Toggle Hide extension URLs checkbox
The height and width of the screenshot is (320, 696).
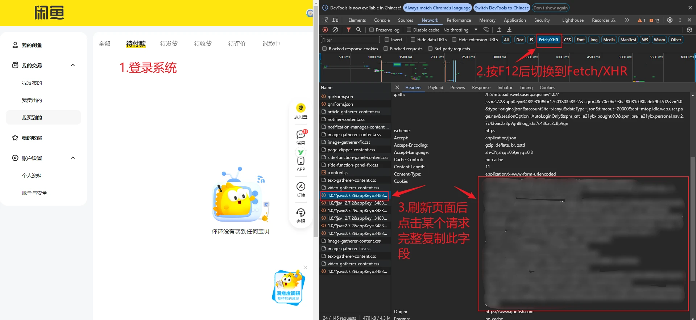point(454,39)
